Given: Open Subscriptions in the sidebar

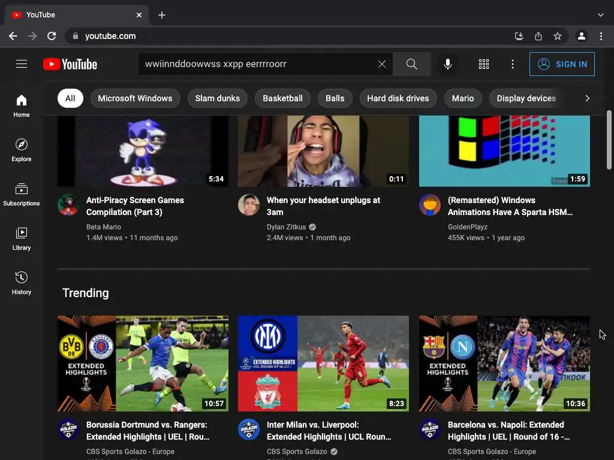Looking at the screenshot, I should 22,195.
